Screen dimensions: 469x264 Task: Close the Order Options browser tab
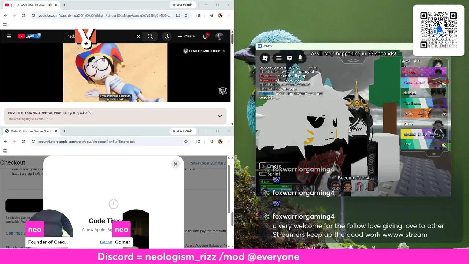[56, 131]
